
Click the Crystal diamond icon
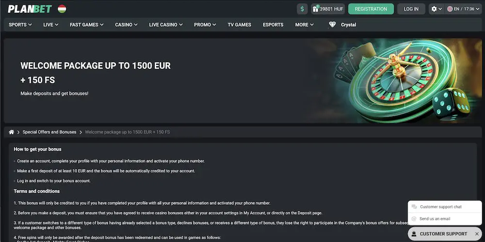(332, 25)
